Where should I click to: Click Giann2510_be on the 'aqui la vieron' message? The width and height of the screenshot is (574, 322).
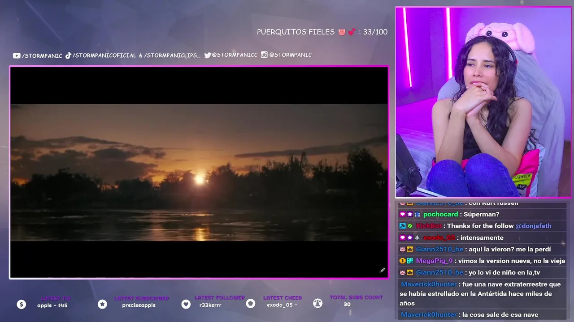click(x=439, y=249)
